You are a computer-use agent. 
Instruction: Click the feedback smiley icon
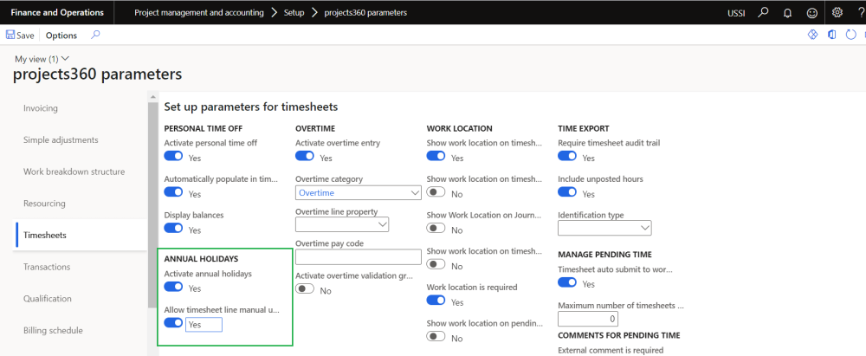pyautogui.click(x=811, y=13)
